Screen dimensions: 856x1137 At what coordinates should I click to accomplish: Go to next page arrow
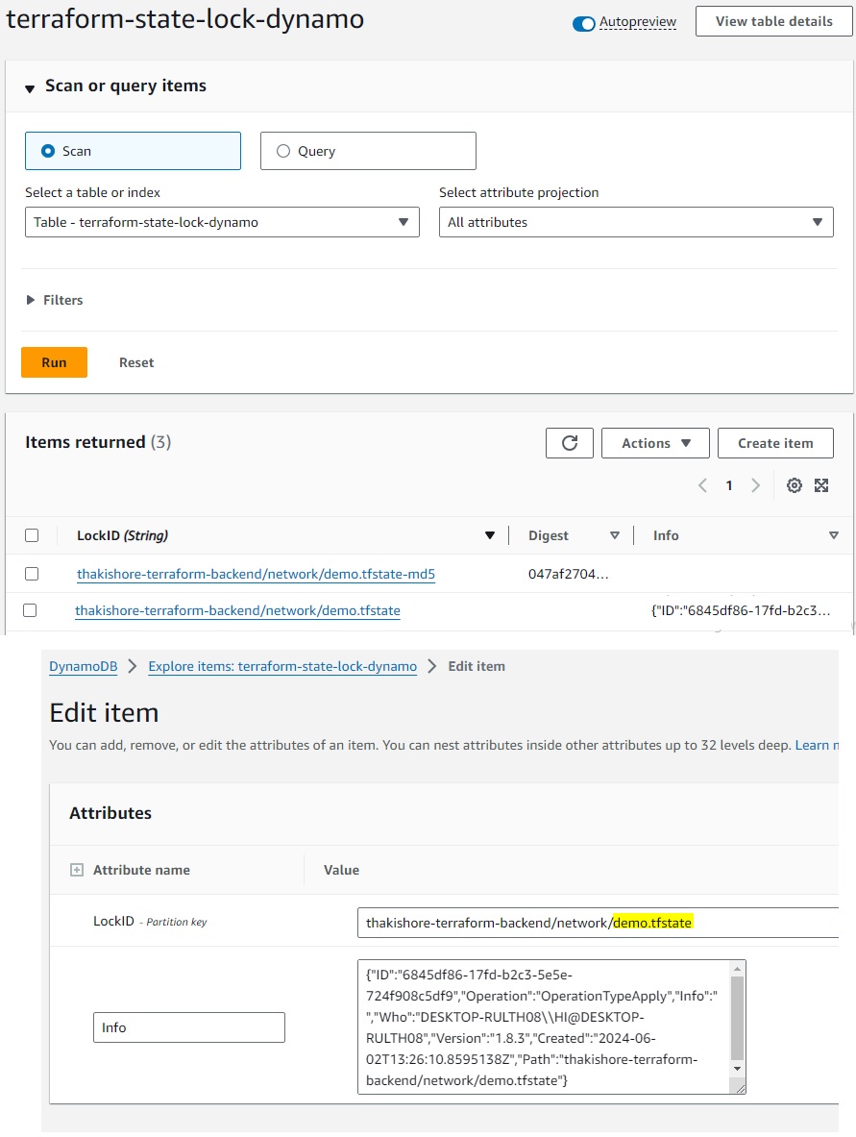click(x=756, y=485)
